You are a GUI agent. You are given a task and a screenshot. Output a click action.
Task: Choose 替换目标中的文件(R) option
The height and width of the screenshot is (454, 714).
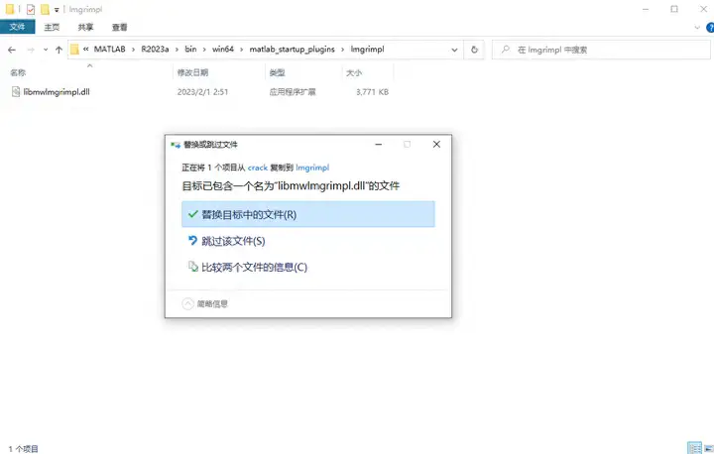tap(308, 214)
